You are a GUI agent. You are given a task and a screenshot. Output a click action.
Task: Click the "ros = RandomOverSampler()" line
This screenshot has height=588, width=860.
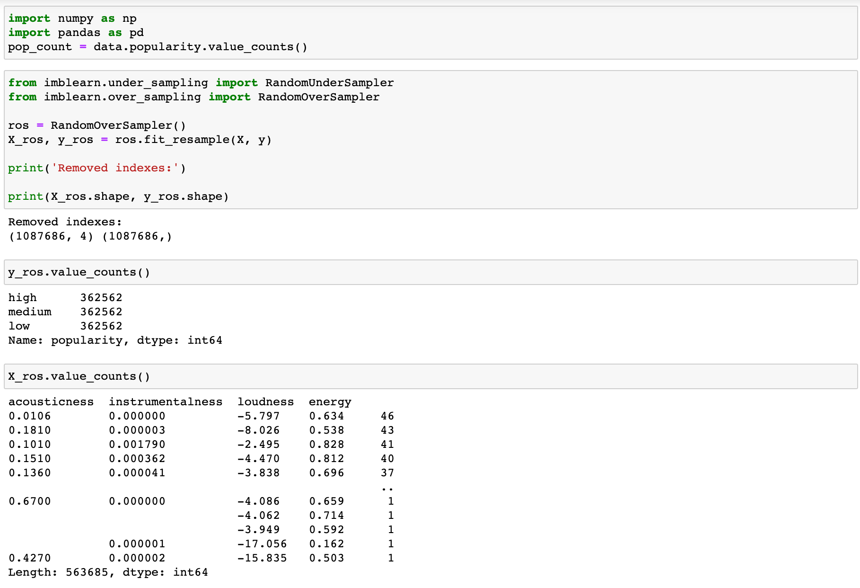97,125
